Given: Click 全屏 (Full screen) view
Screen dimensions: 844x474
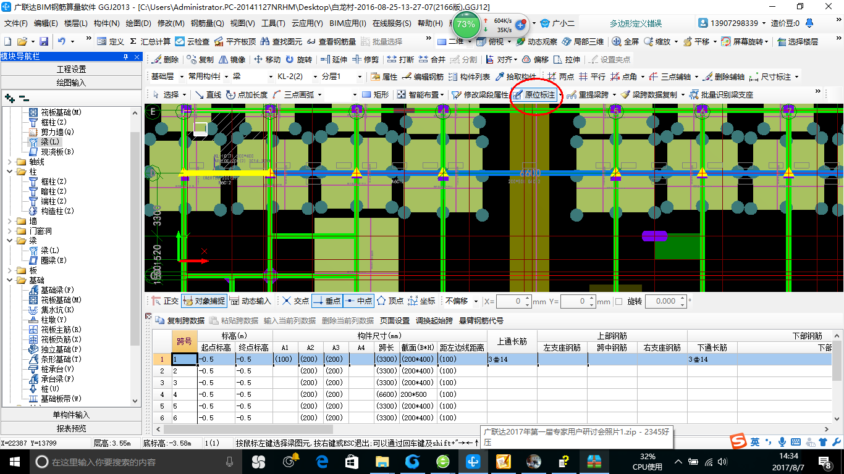Looking at the screenshot, I should [625, 41].
